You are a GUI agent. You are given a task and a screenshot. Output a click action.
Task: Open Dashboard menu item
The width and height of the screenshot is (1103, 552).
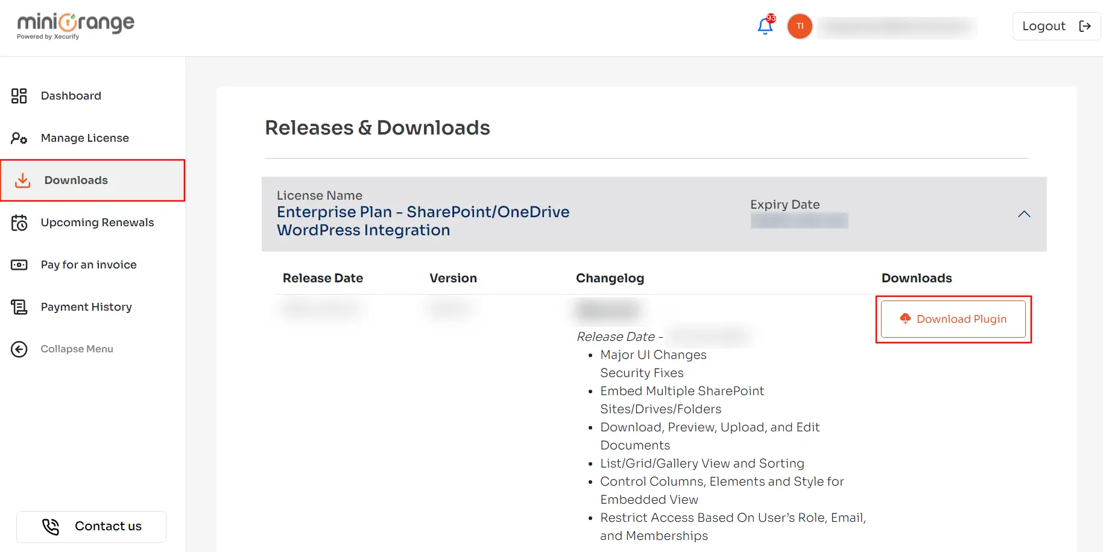tap(71, 96)
